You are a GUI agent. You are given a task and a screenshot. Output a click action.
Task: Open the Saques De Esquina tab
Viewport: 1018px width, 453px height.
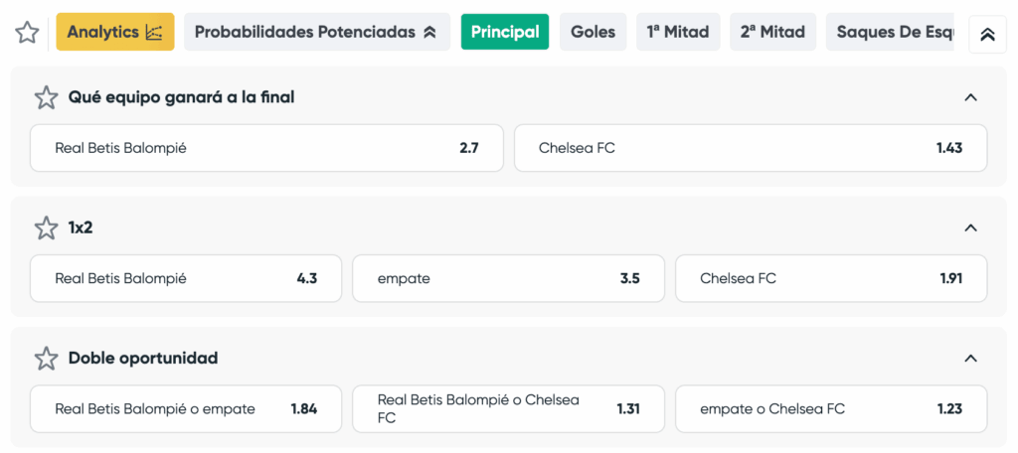(890, 32)
